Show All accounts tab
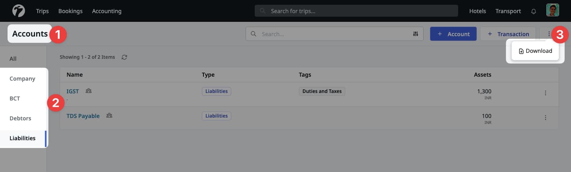This screenshot has height=172, width=571. (13, 59)
